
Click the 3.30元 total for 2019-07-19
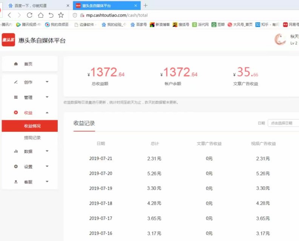(x=154, y=188)
